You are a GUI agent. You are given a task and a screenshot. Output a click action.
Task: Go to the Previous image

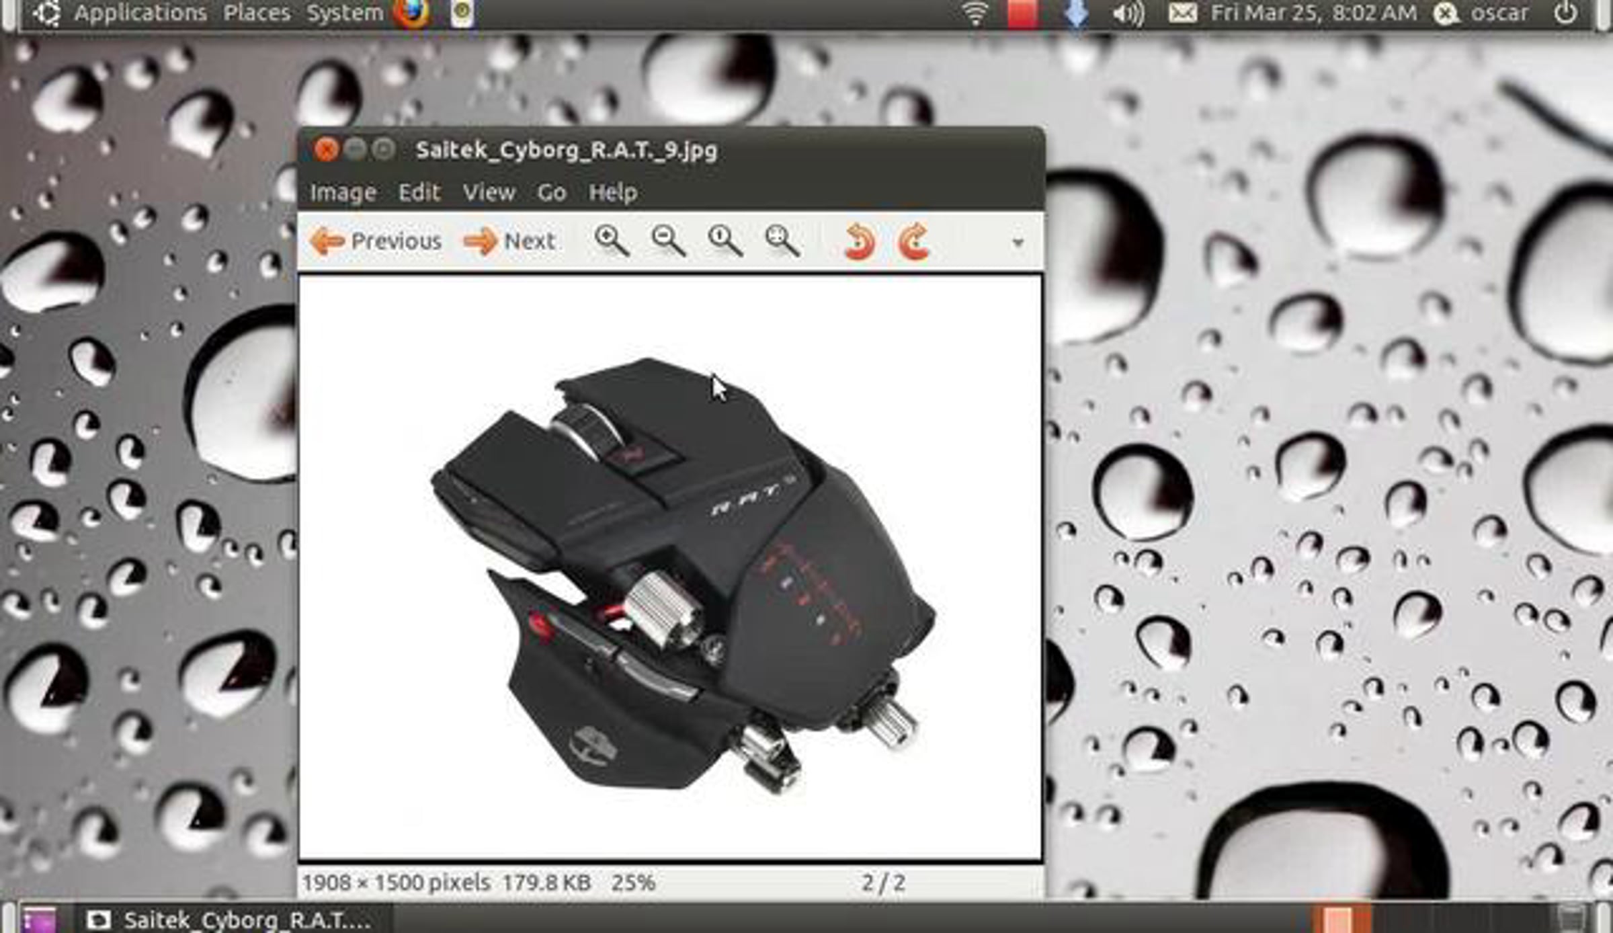376,241
